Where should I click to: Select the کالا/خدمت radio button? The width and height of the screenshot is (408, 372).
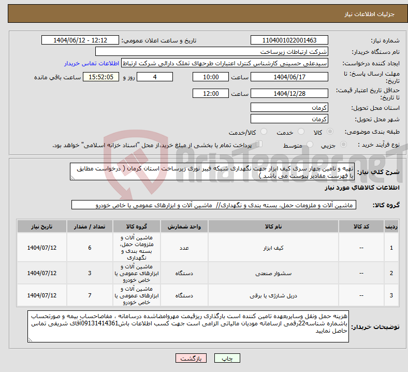pos(264,132)
